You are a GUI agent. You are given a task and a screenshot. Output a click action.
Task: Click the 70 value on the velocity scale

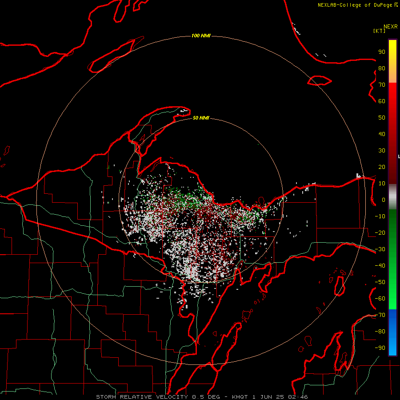[x=382, y=85]
